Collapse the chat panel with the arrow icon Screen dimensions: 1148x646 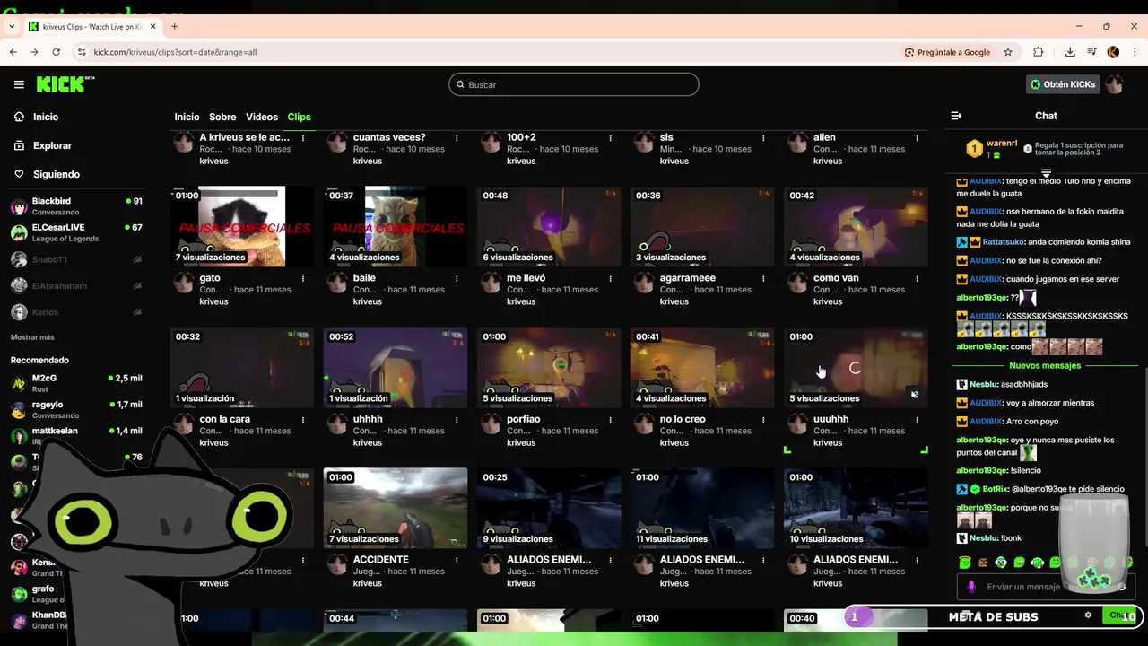pyautogui.click(x=956, y=116)
